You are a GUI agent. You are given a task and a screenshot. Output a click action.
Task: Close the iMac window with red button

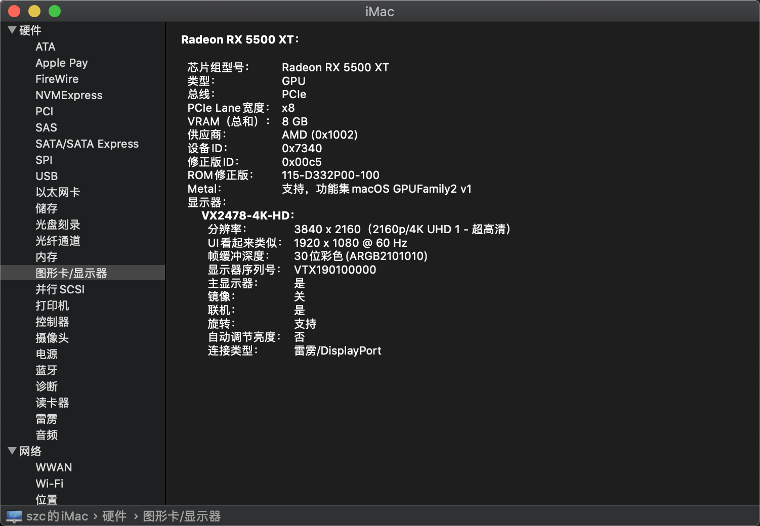pos(14,11)
